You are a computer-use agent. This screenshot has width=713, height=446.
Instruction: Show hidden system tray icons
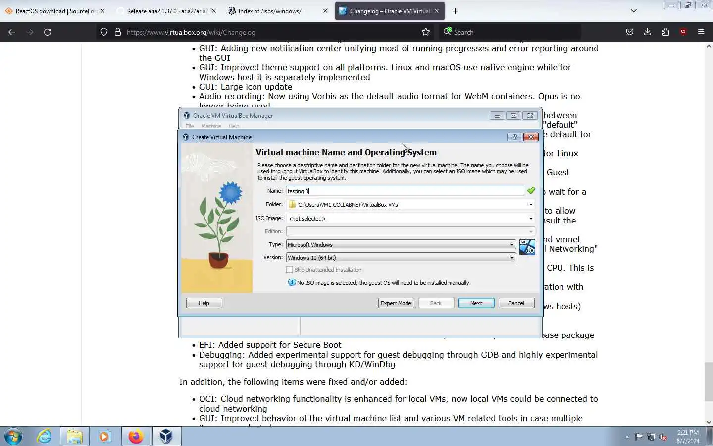tap(627, 437)
